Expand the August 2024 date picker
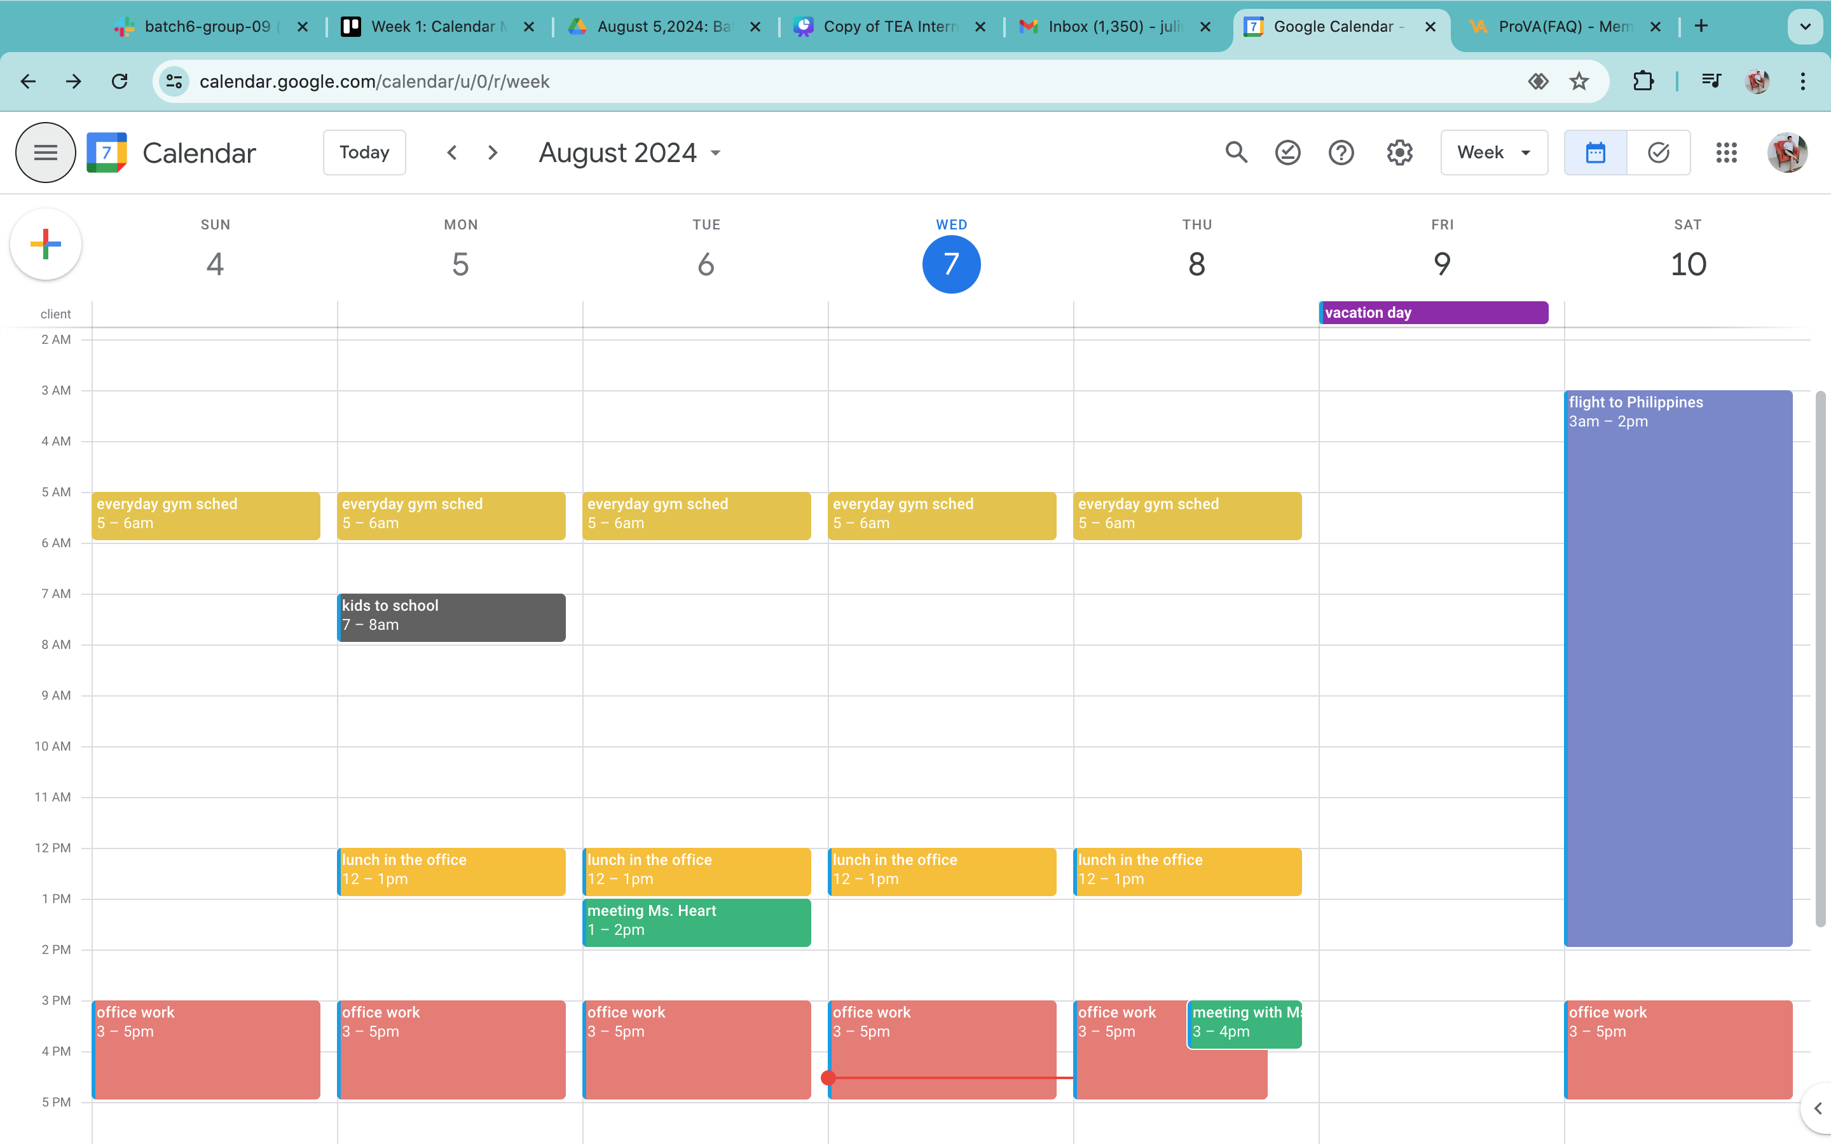This screenshot has height=1144, width=1831. point(629,153)
